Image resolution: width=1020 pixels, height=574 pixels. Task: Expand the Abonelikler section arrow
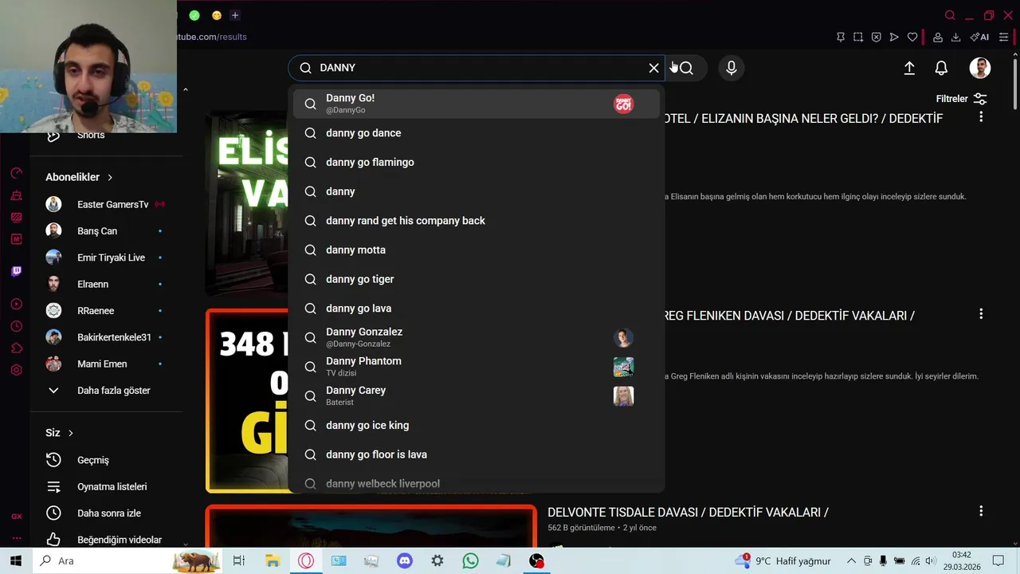pyautogui.click(x=110, y=177)
